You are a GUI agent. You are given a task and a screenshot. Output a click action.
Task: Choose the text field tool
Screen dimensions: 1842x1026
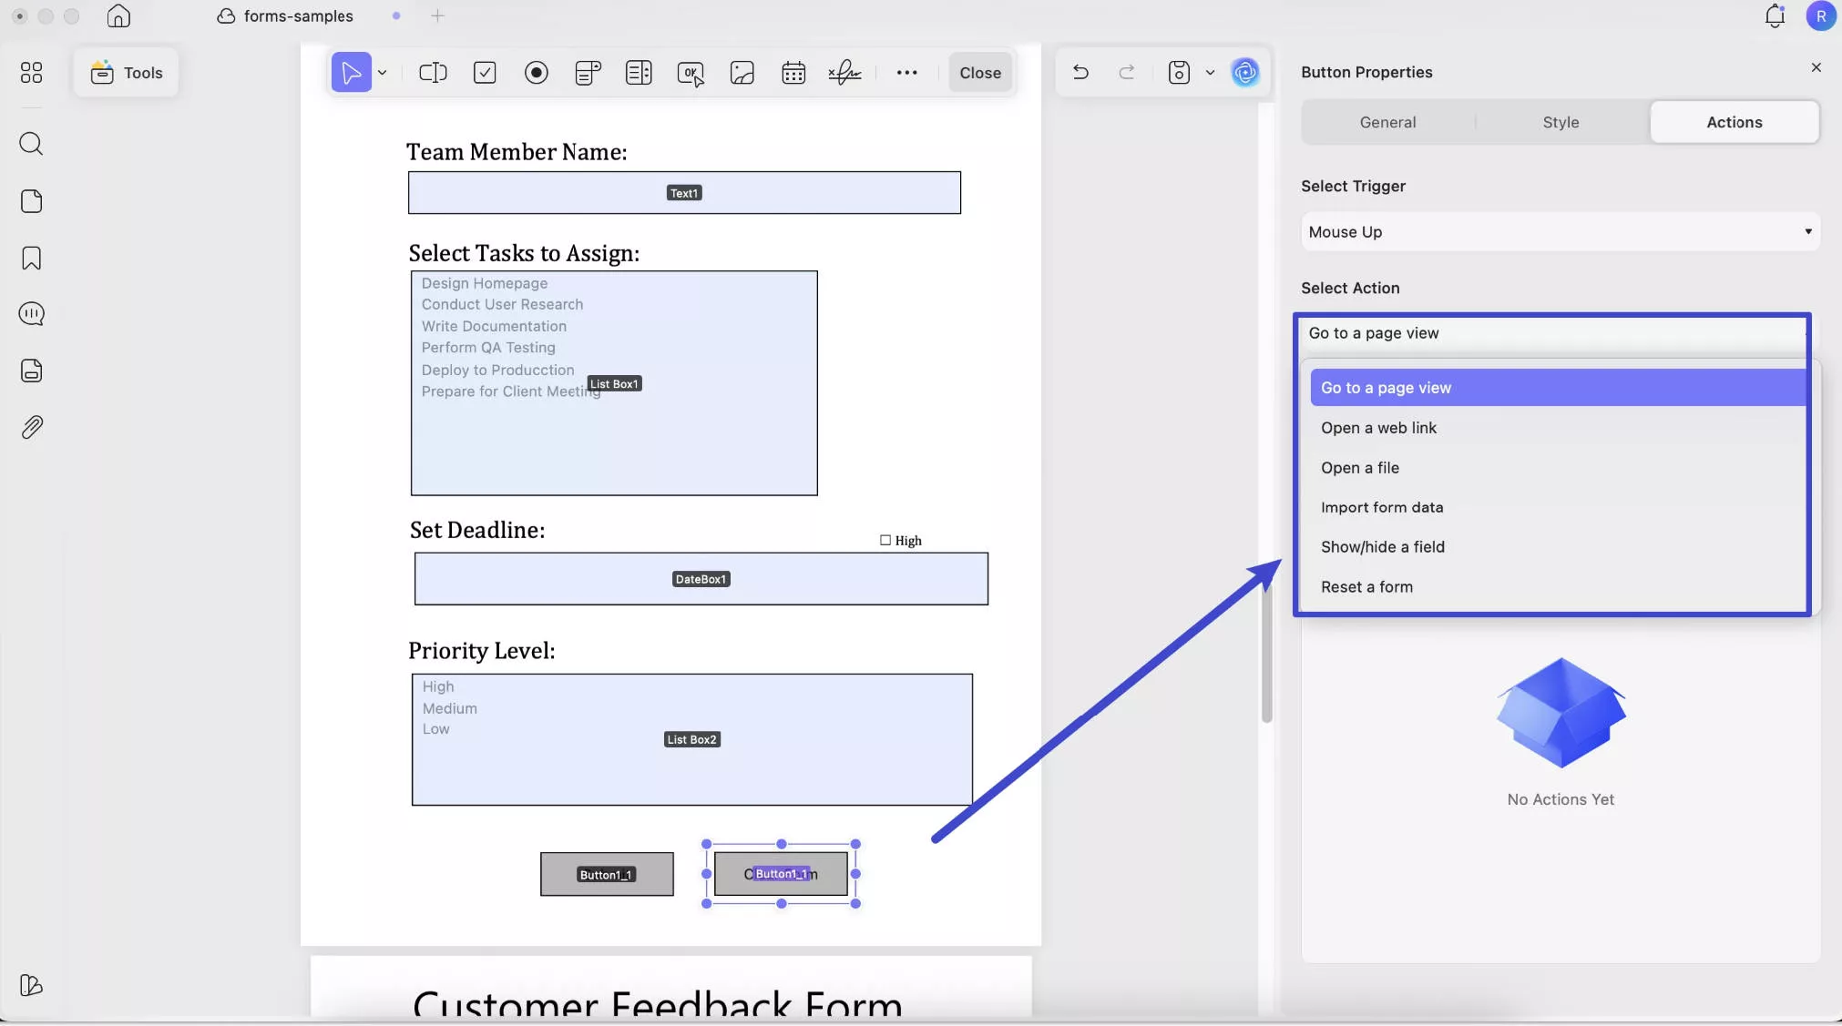pos(433,73)
